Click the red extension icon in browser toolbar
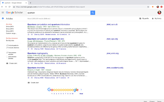 click(x=161, y=7)
